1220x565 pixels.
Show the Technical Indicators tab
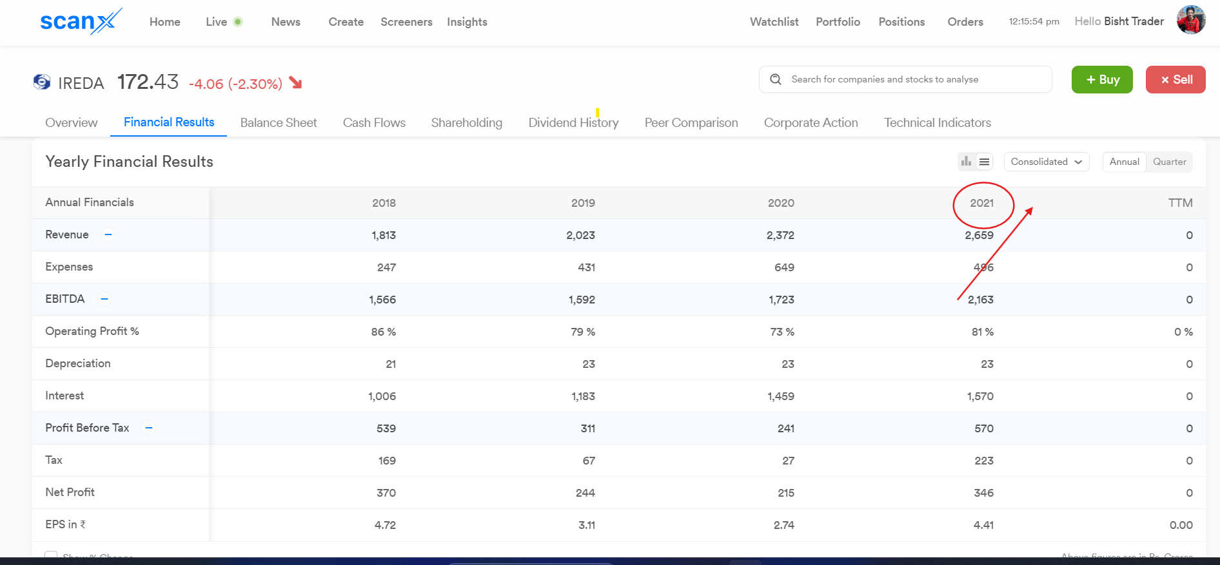pos(938,122)
